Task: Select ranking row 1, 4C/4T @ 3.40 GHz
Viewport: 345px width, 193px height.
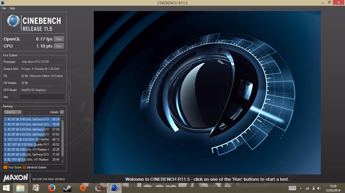Action: 32,119
